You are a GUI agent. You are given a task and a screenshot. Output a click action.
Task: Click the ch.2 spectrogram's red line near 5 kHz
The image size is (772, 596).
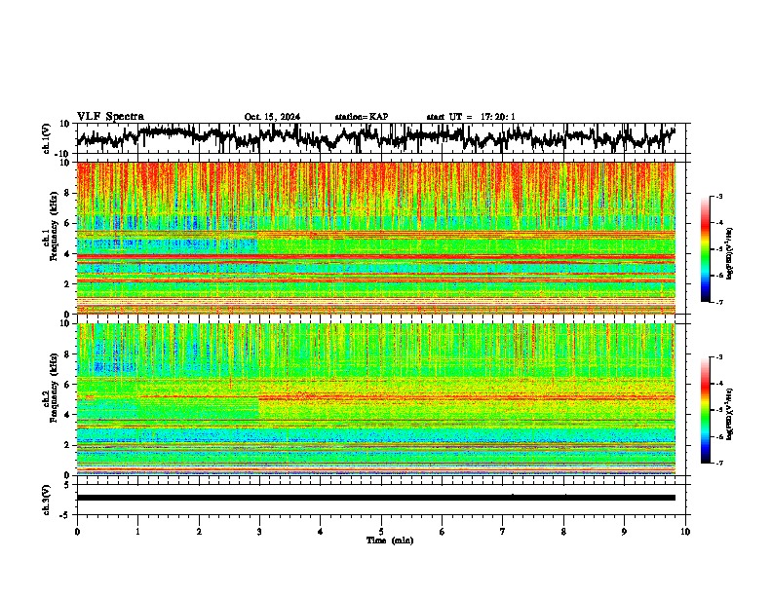click(467, 397)
